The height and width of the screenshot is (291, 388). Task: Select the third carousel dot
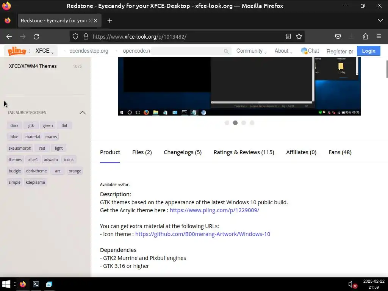click(244, 123)
